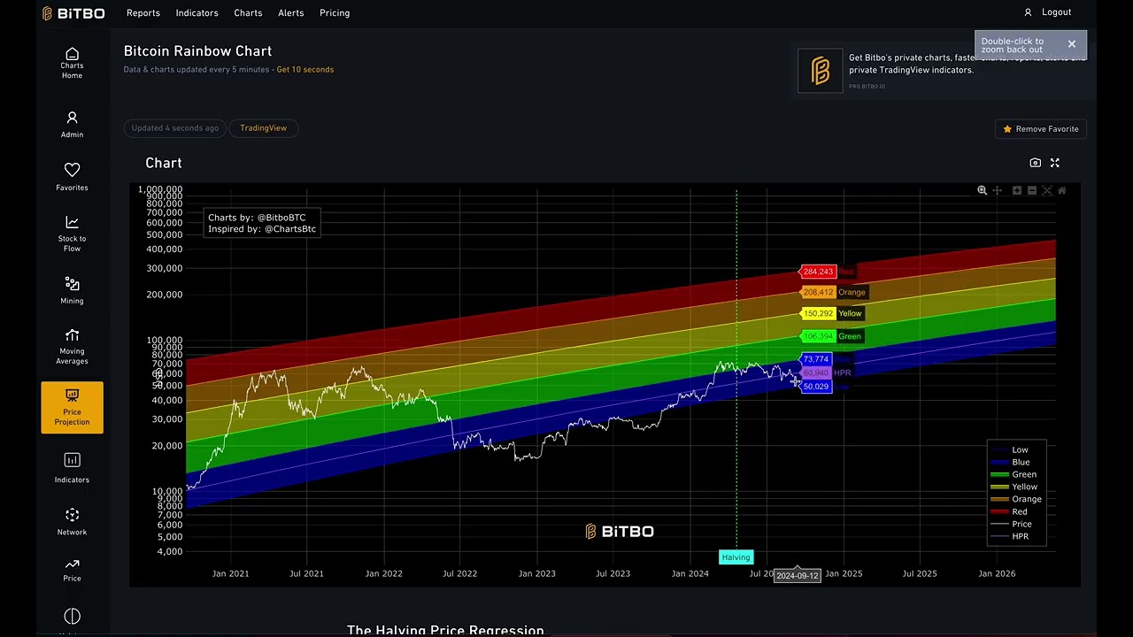The height and width of the screenshot is (637, 1133).
Task: Click Updated 4 seconds ago pill
Action: pos(174,128)
